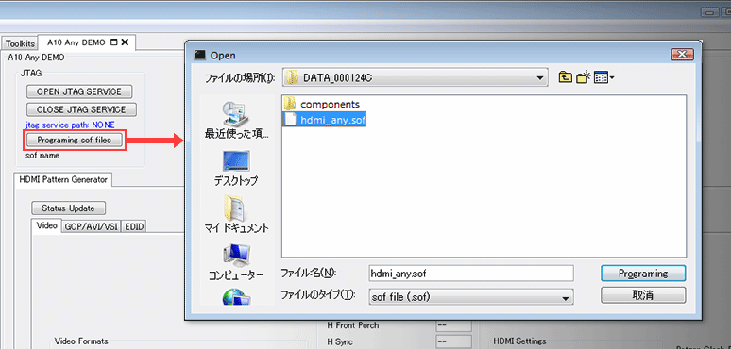Expand the DATA_000124C location dropdown
The height and width of the screenshot is (349, 731).
tap(540, 77)
